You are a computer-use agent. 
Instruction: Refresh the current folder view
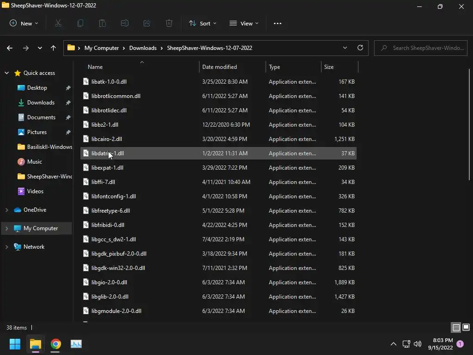[360, 48]
